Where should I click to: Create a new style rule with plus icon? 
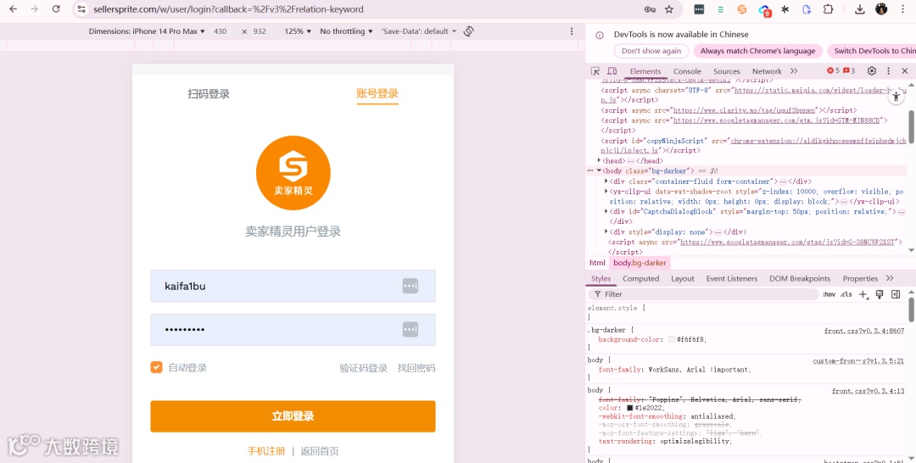click(x=863, y=294)
